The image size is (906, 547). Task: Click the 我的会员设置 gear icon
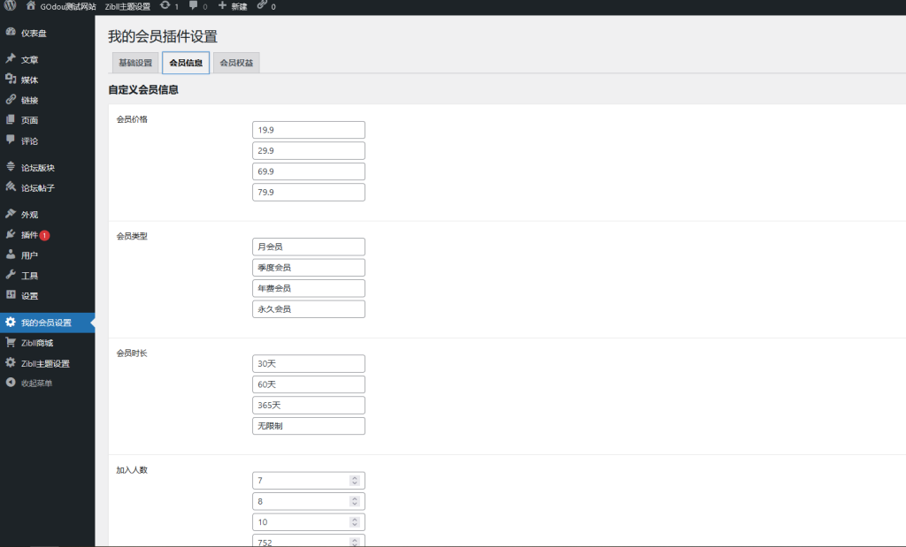[x=11, y=323]
